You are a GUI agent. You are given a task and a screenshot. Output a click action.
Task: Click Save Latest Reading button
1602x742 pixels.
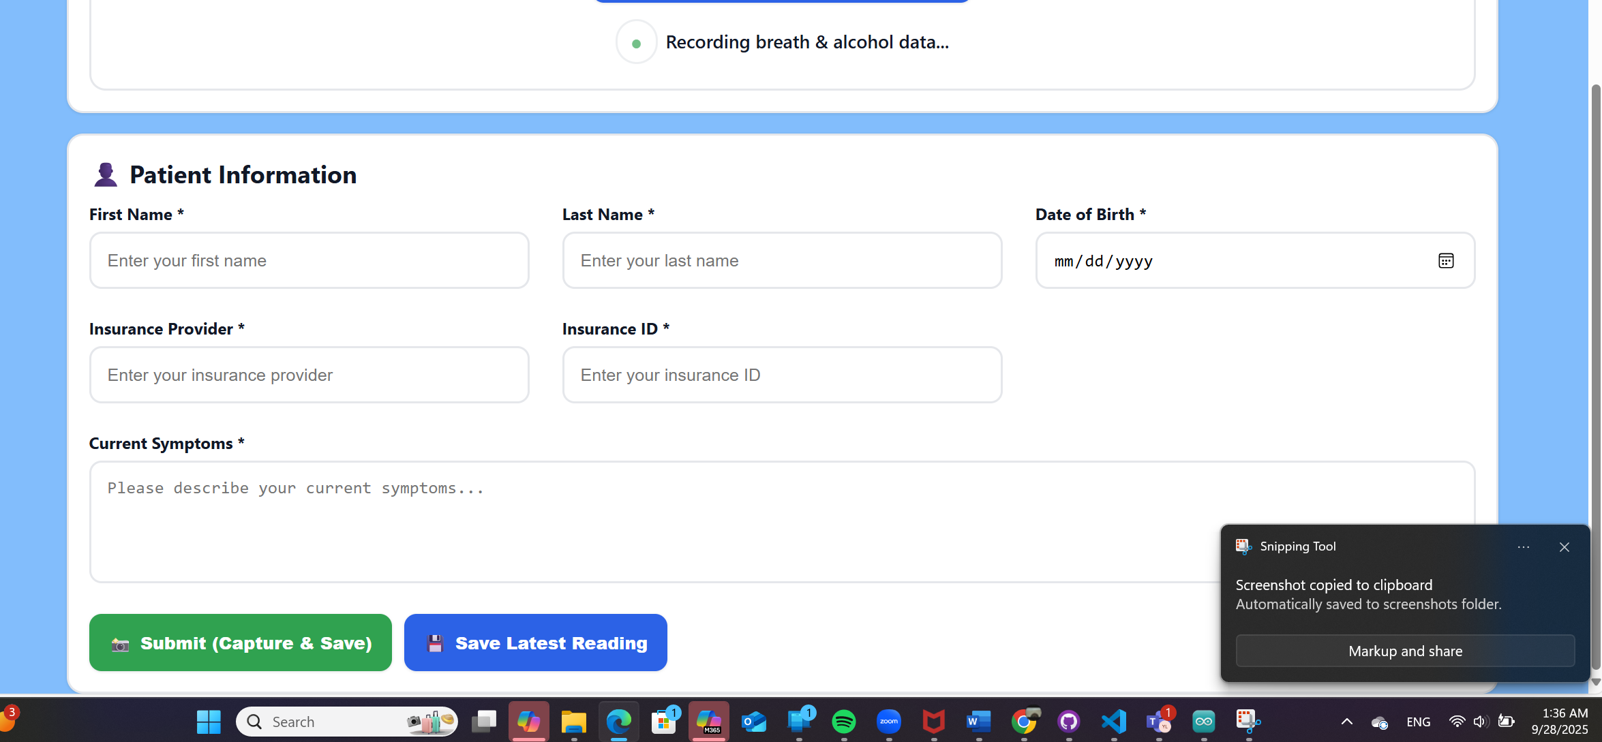coord(535,643)
